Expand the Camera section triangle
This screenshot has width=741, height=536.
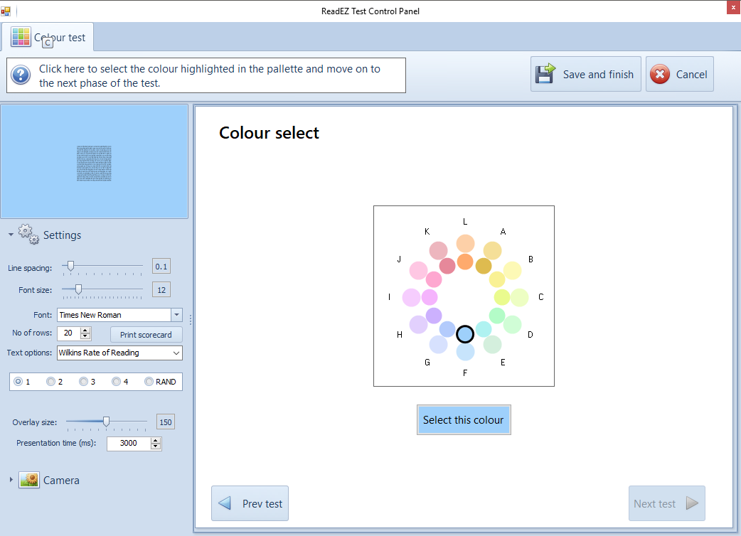11,480
